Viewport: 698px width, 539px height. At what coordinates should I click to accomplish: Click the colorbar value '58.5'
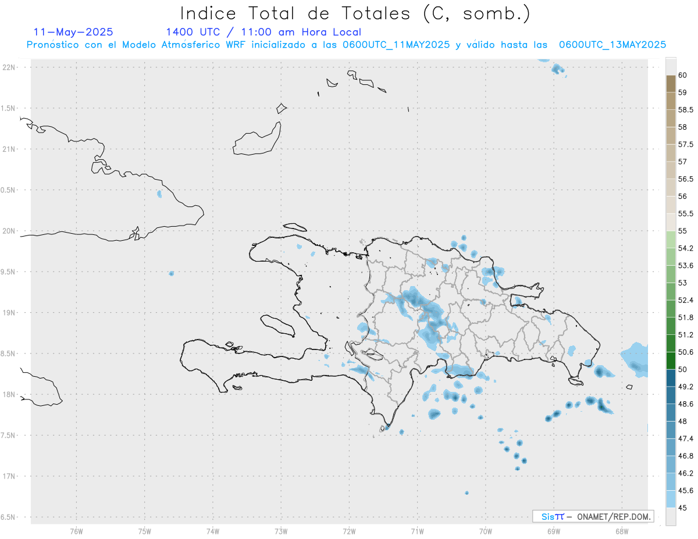(x=686, y=109)
